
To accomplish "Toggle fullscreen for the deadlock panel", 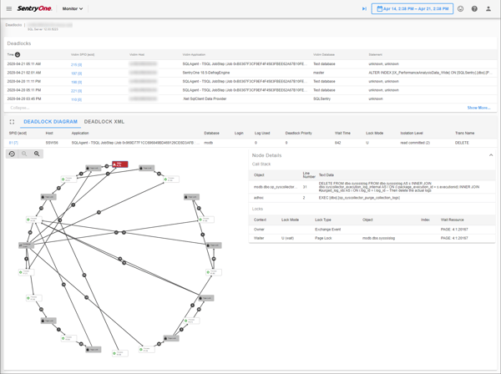I will click(x=12, y=122).
